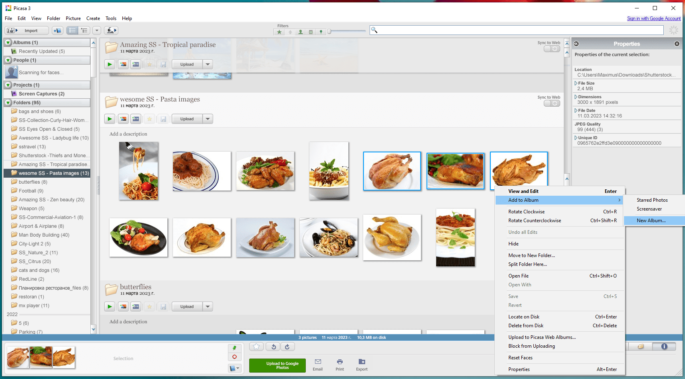This screenshot has width=685, height=379.
Task: Click the Print icon button
Action: (x=340, y=365)
